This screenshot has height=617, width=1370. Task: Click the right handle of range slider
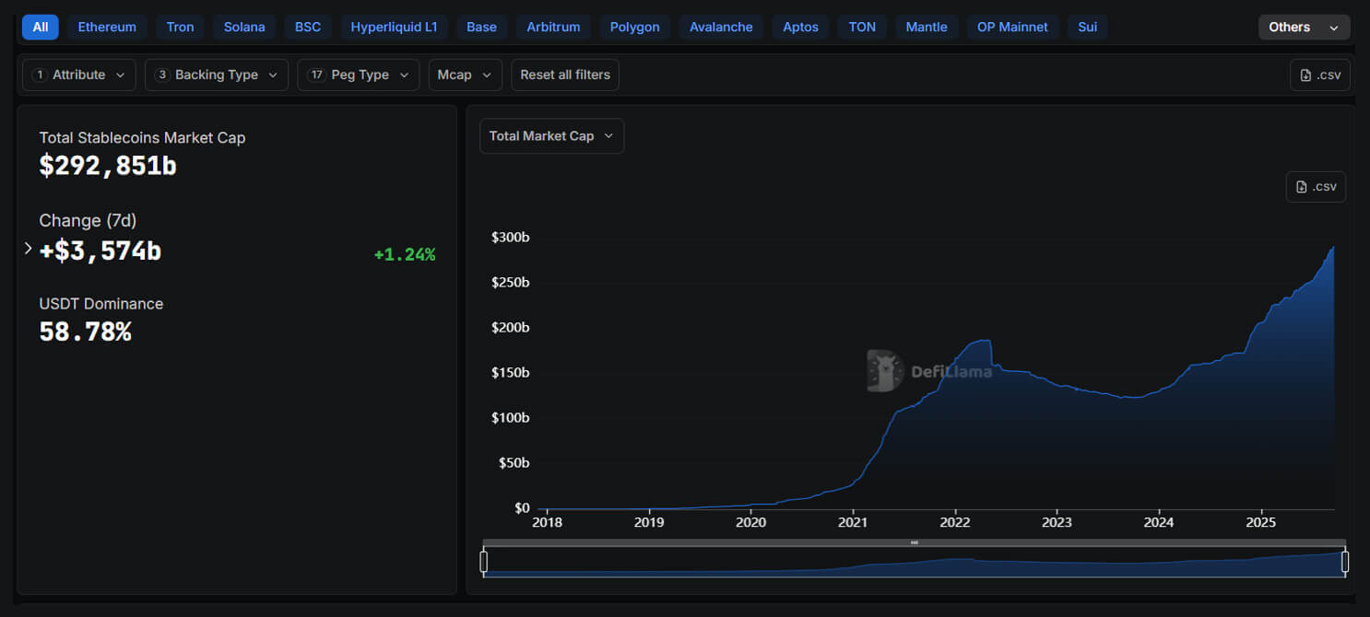point(1344,561)
